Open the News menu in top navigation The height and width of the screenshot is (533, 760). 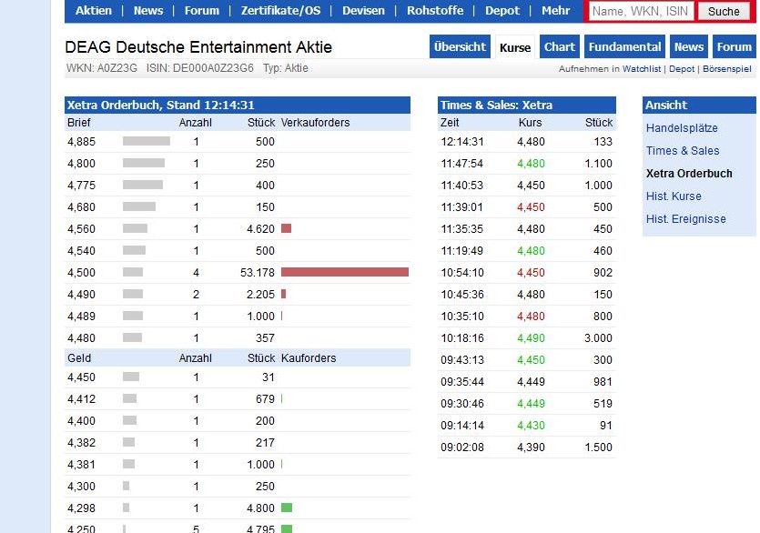point(148,11)
